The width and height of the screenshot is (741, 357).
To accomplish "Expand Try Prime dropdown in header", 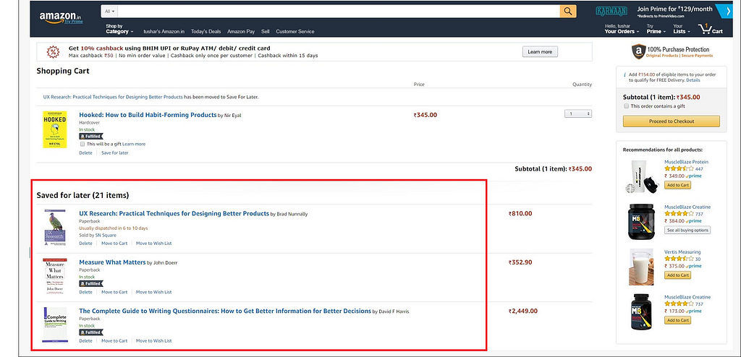I will [x=656, y=29].
